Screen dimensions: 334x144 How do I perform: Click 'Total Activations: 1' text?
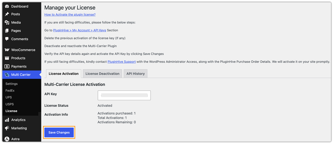pos(112,118)
